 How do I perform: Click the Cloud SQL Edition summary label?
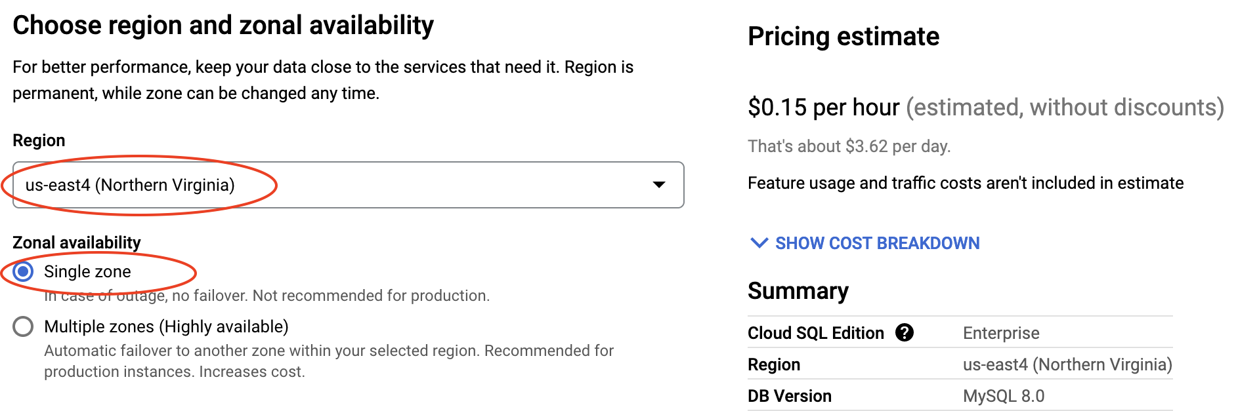click(x=816, y=333)
